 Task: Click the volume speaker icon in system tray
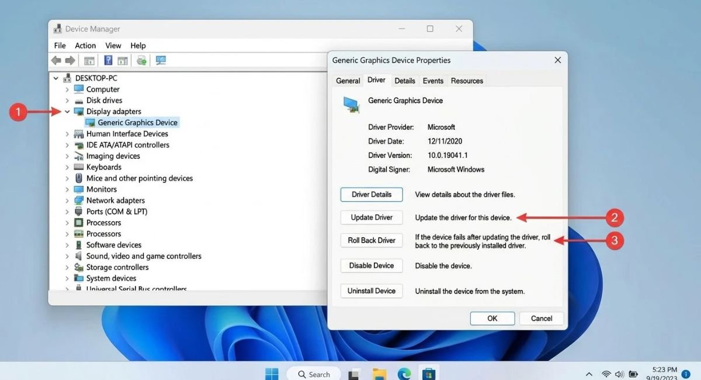pyautogui.click(x=620, y=374)
